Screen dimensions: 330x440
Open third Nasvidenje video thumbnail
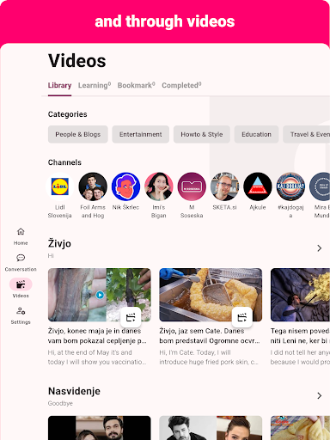pyautogui.click(x=300, y=428)
